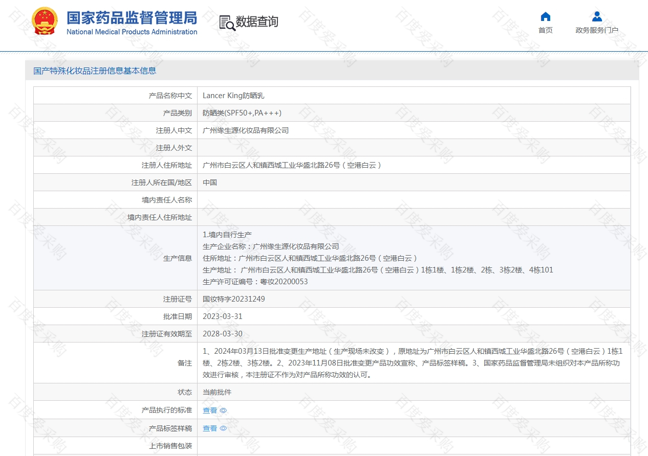Click the 生产信息 row label
The image size is (648, 456).
click(178, 258)
